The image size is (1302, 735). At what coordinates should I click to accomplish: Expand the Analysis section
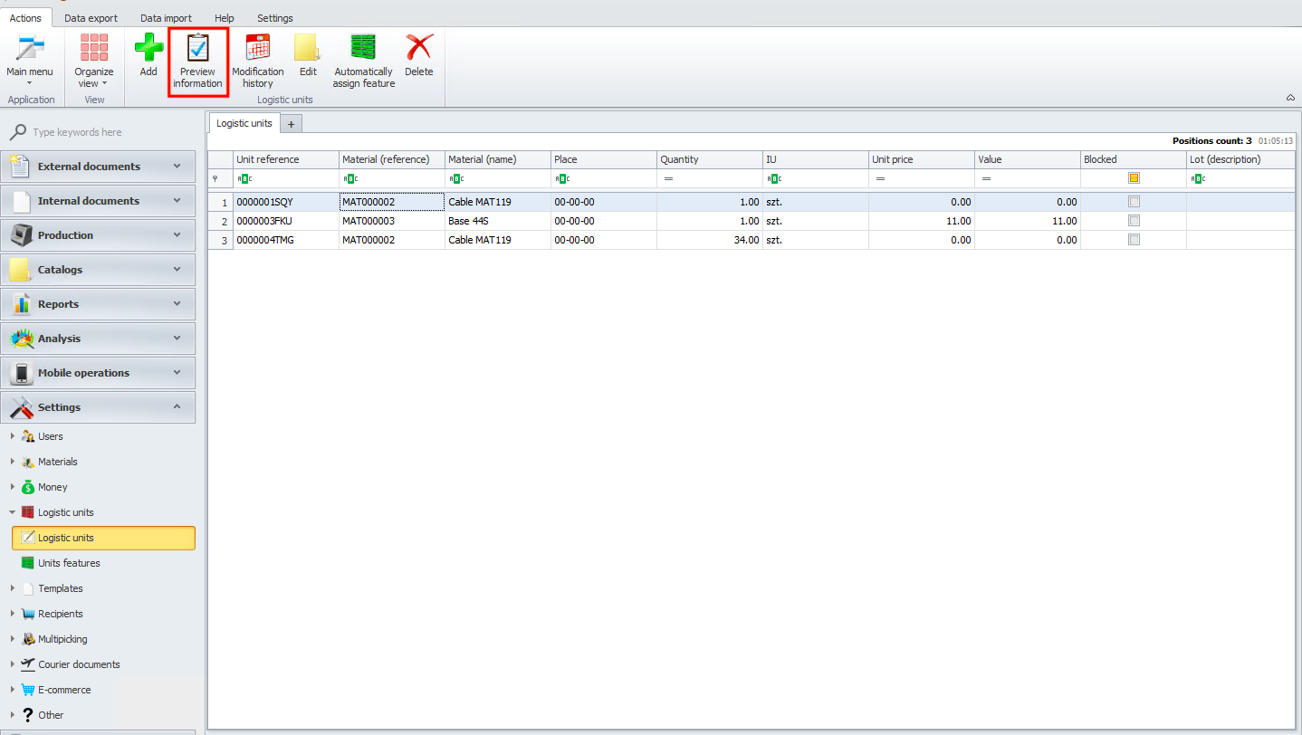point(98,339)
